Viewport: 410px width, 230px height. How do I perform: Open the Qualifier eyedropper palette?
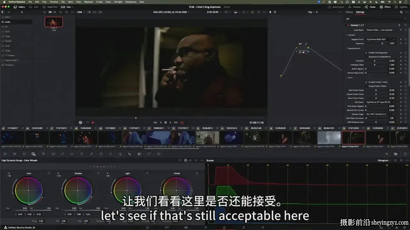(x=91, y=154)
